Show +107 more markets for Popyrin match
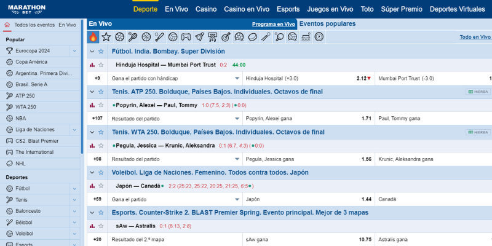Screen dimensions: 492x246 pyautogui.click(x=97, y=119)
